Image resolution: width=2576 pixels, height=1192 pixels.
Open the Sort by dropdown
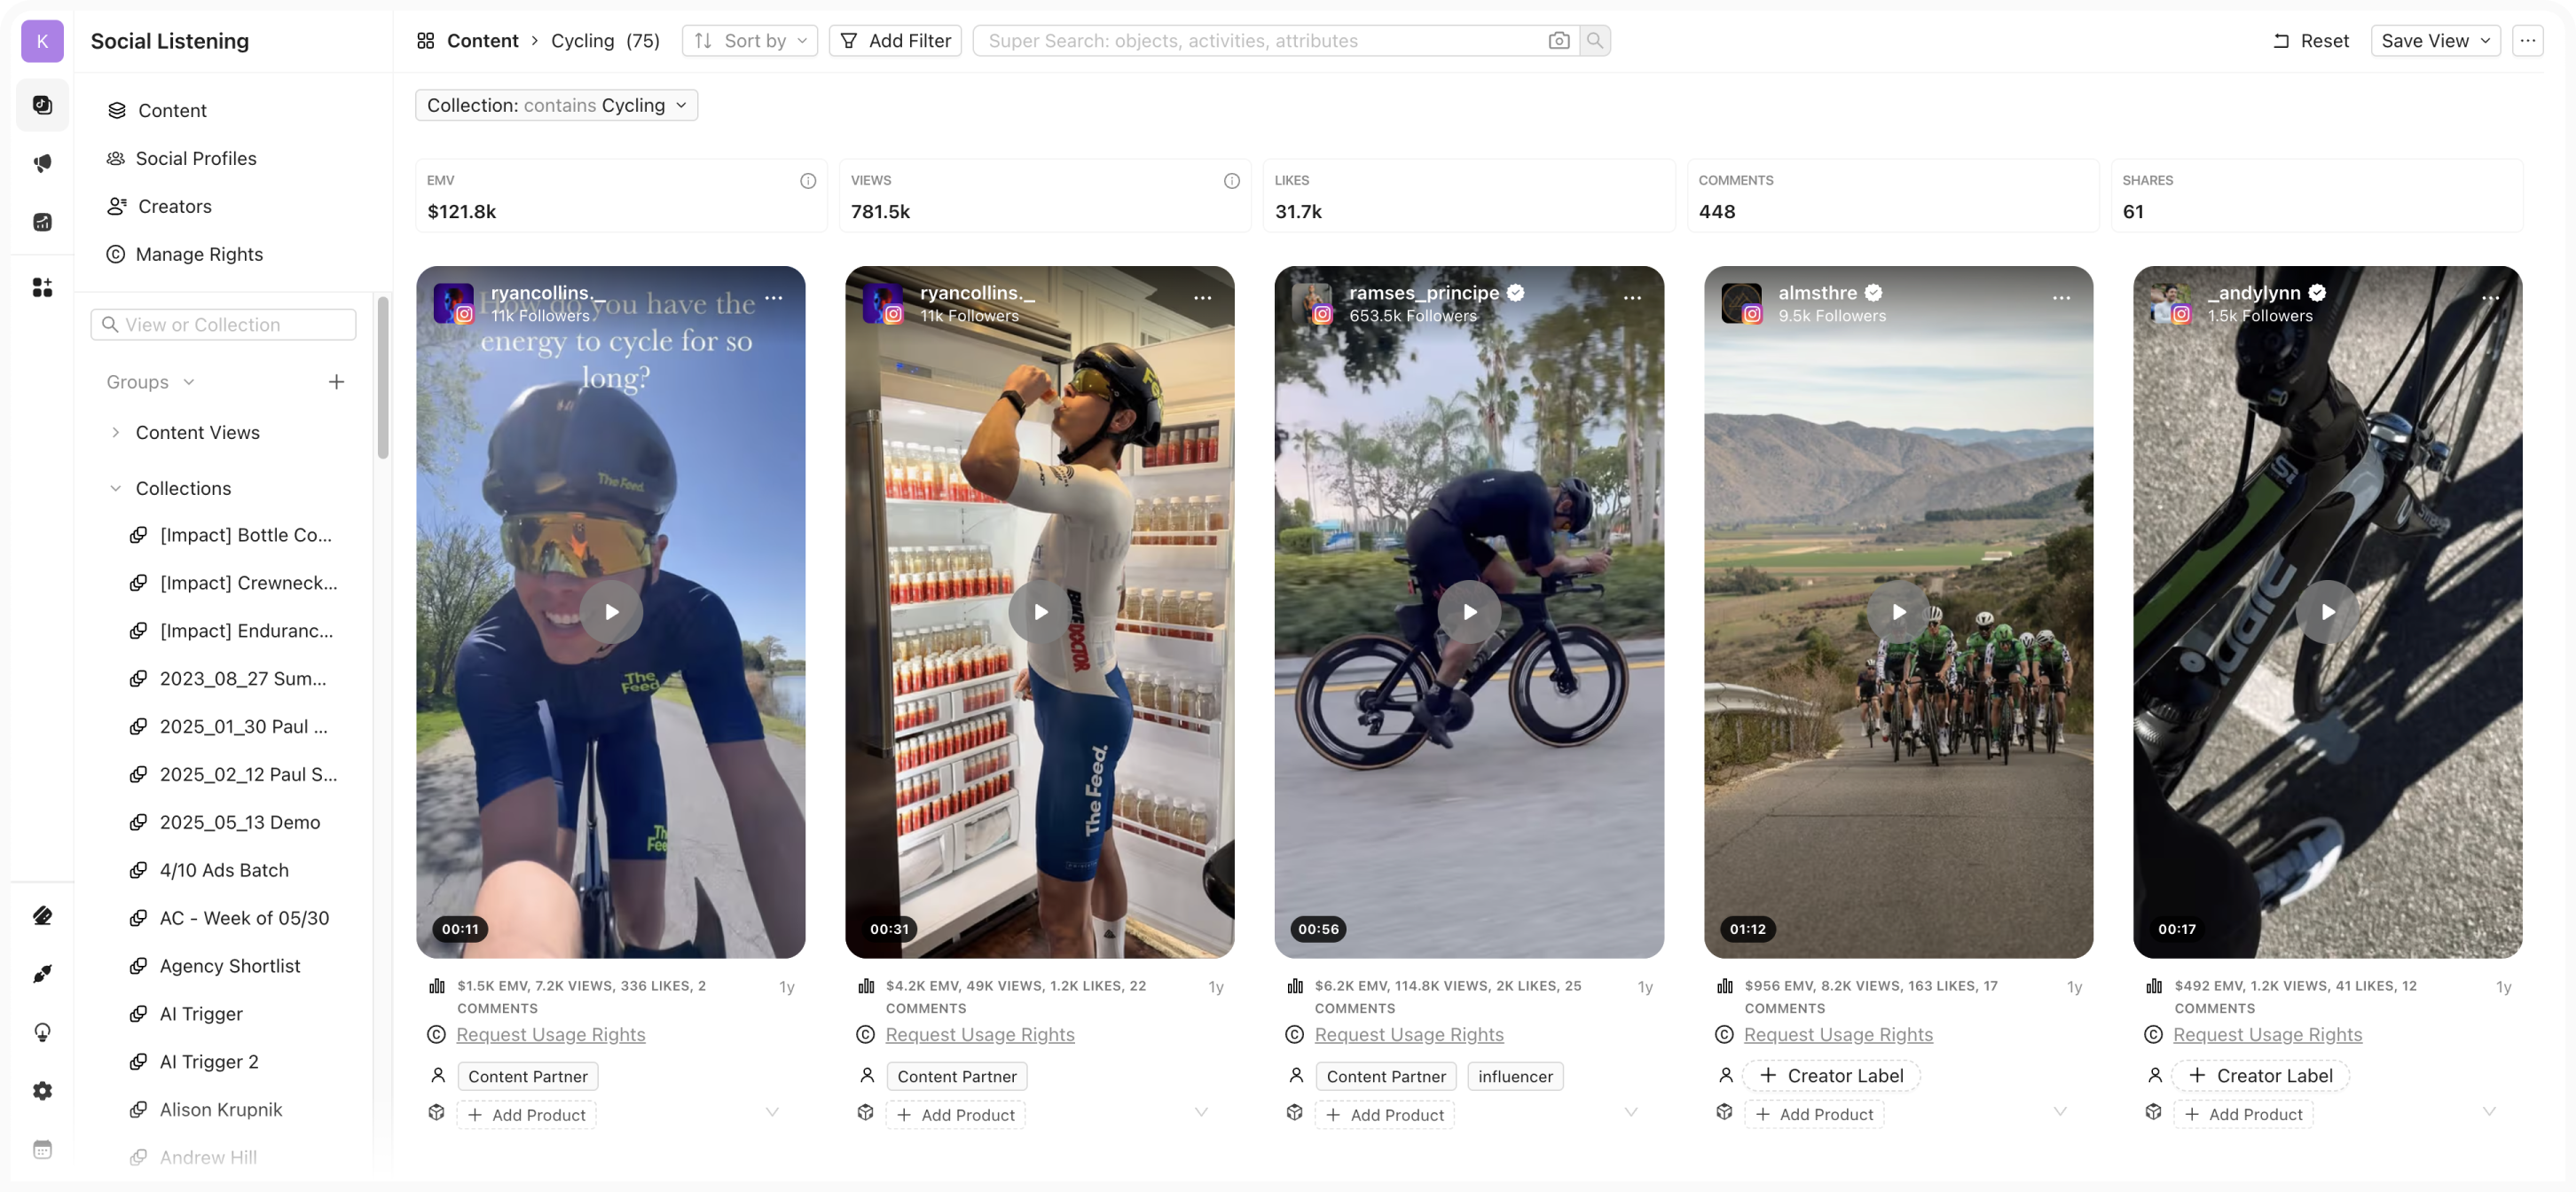point(750,41)
